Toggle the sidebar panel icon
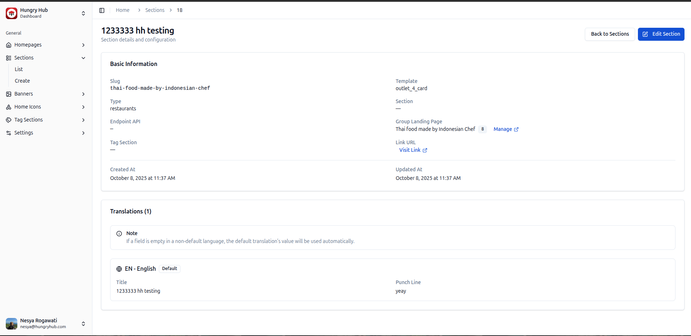The width and height of the screenshot is (691, 336). (102, 10)
